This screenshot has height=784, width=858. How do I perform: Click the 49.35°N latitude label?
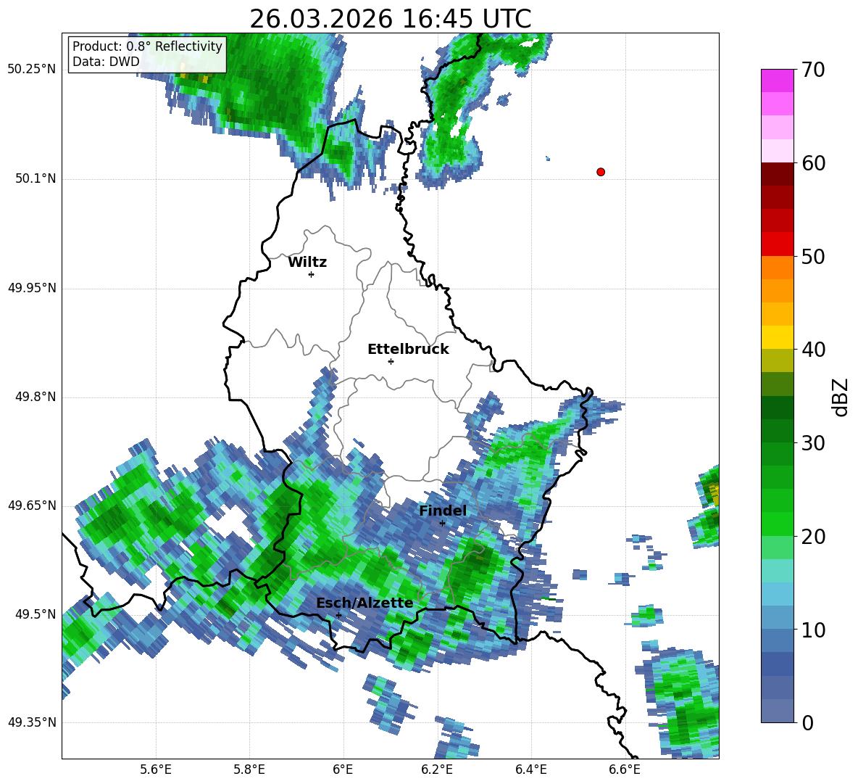(32, 722)
